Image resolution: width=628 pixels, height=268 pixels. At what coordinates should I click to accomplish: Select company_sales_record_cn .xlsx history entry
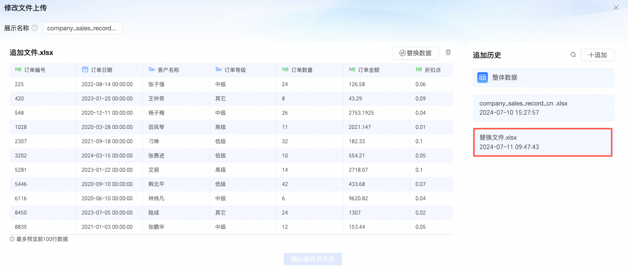(543, 108)
